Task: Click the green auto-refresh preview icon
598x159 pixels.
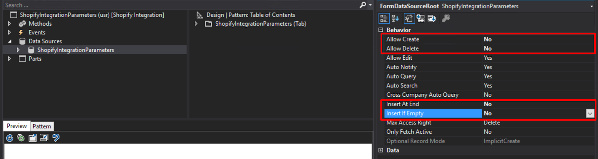Action: click(21, 138)
